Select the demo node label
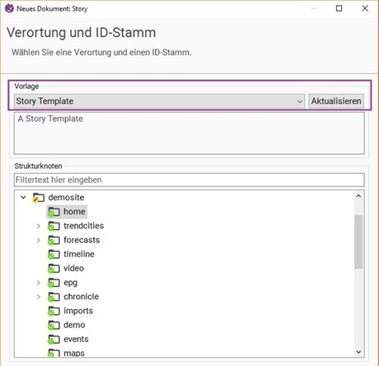379x366 pixels. click(74, 325)
